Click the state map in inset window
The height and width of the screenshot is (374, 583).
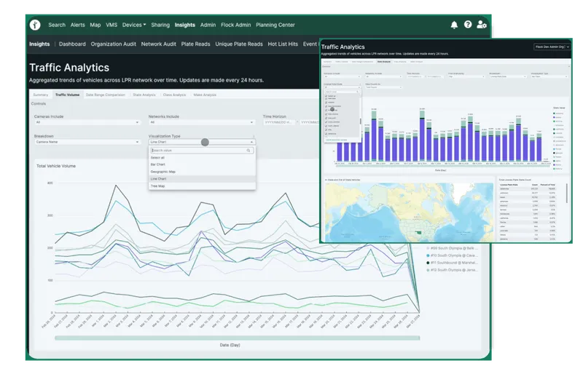(x=409, y=212)
